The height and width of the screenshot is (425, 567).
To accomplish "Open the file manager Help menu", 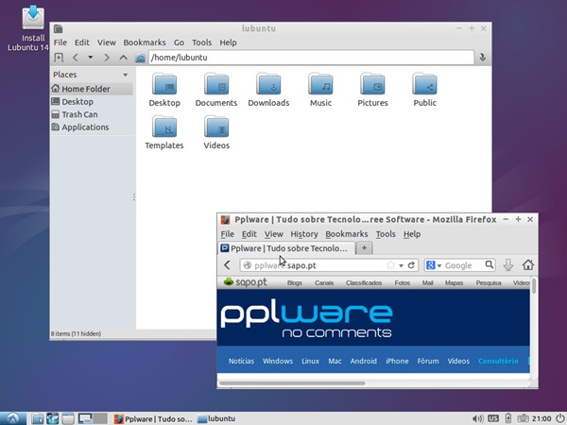I will point(228,42).
